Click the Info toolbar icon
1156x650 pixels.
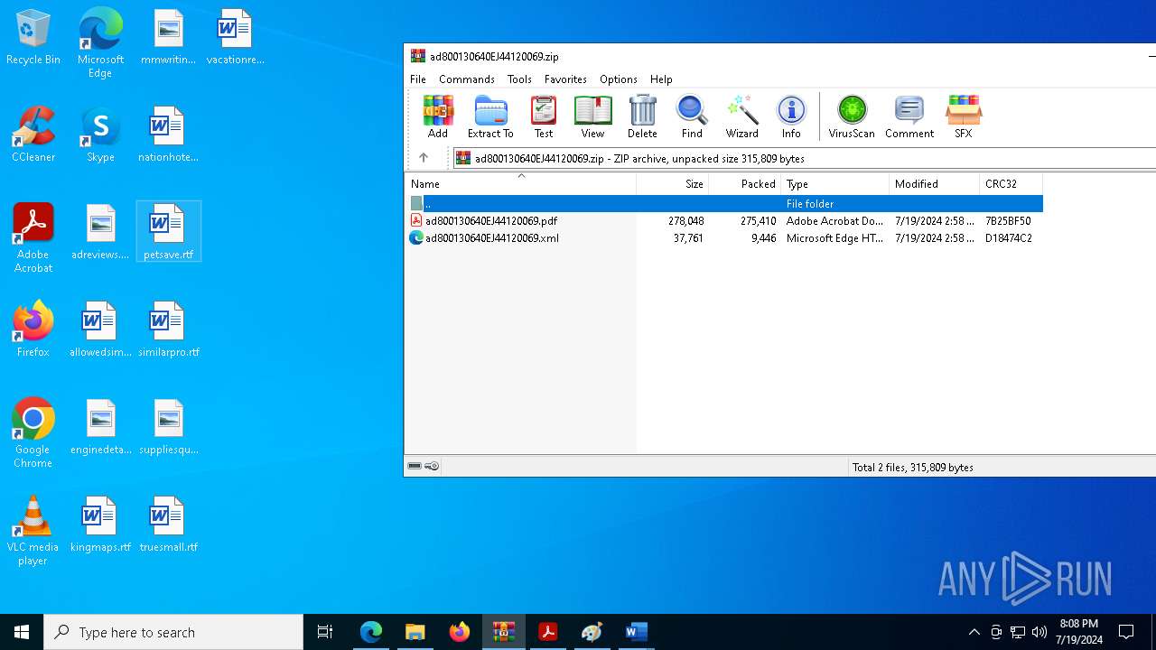[791, 116]
